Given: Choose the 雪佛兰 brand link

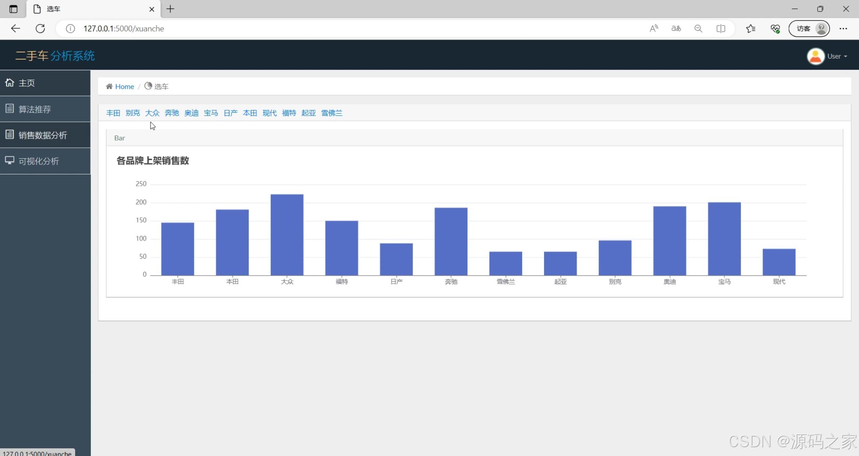Looking at the screenshot, I should click(x=331, y=113).
